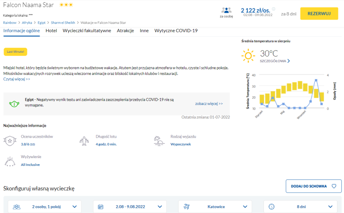The image size is (344, 213).
Task: Open the zobacz więcej link
Action: [209, 104]
